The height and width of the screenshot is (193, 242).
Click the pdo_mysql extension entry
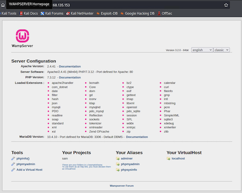(96, 112)
